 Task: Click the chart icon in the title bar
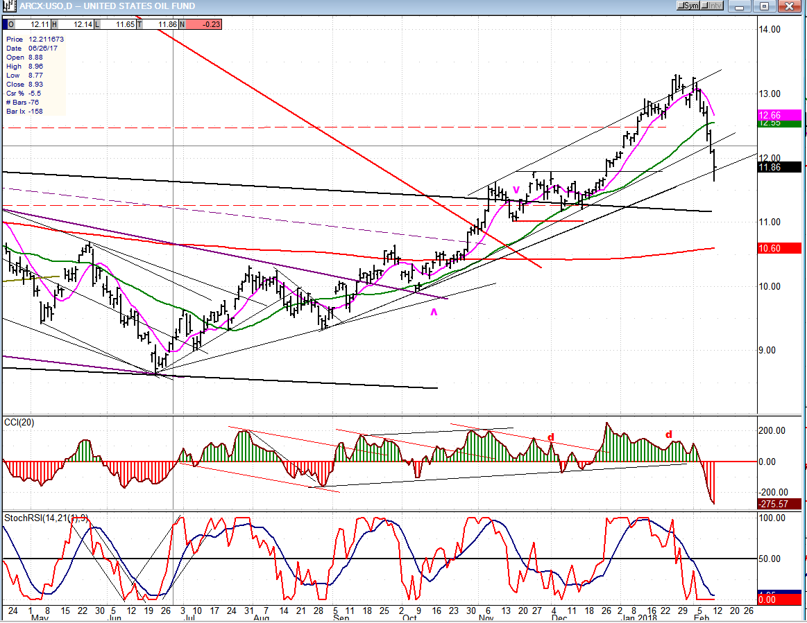pyautogui.click(x=8, y=6)
